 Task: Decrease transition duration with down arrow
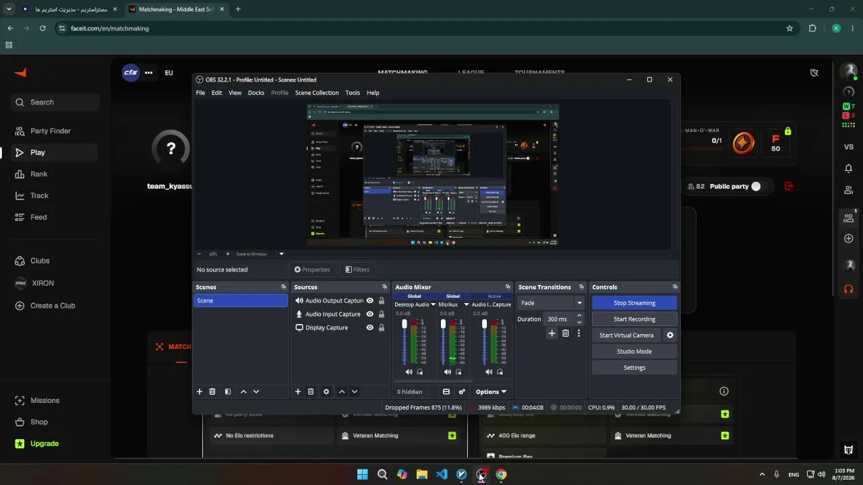[x=578, y=323]
